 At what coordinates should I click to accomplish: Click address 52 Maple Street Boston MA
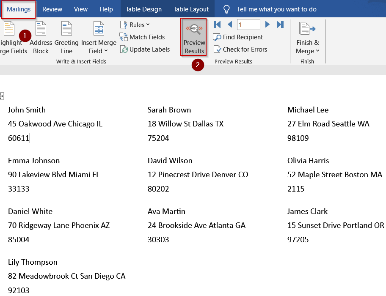[x=335, y=175]
